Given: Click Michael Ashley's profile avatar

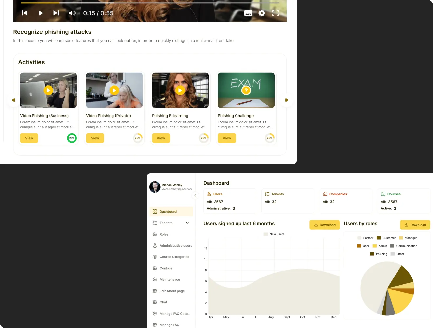Looking at the screenshot, I should [x=155, y=187].
